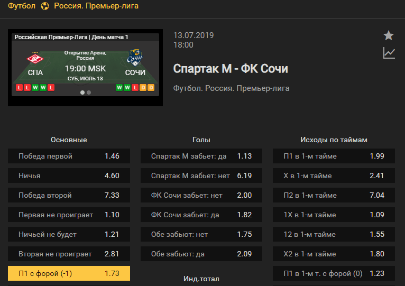The width and height of the screenshot is (405, 286).
Task: Click the Голы market header
Action: point(201,140)
